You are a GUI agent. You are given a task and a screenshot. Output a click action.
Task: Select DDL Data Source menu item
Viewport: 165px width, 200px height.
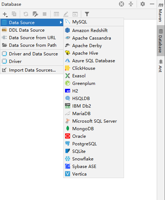click(32, 30)
